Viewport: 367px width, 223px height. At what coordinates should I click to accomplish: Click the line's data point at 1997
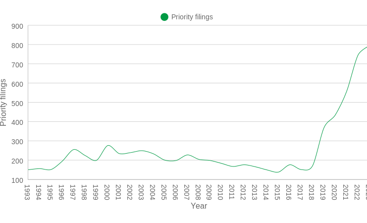pos(73,150)
